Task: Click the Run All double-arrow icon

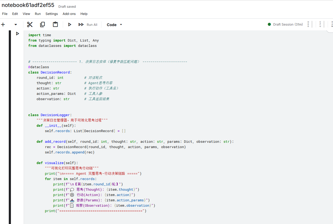Action: (x=81, y=25)
